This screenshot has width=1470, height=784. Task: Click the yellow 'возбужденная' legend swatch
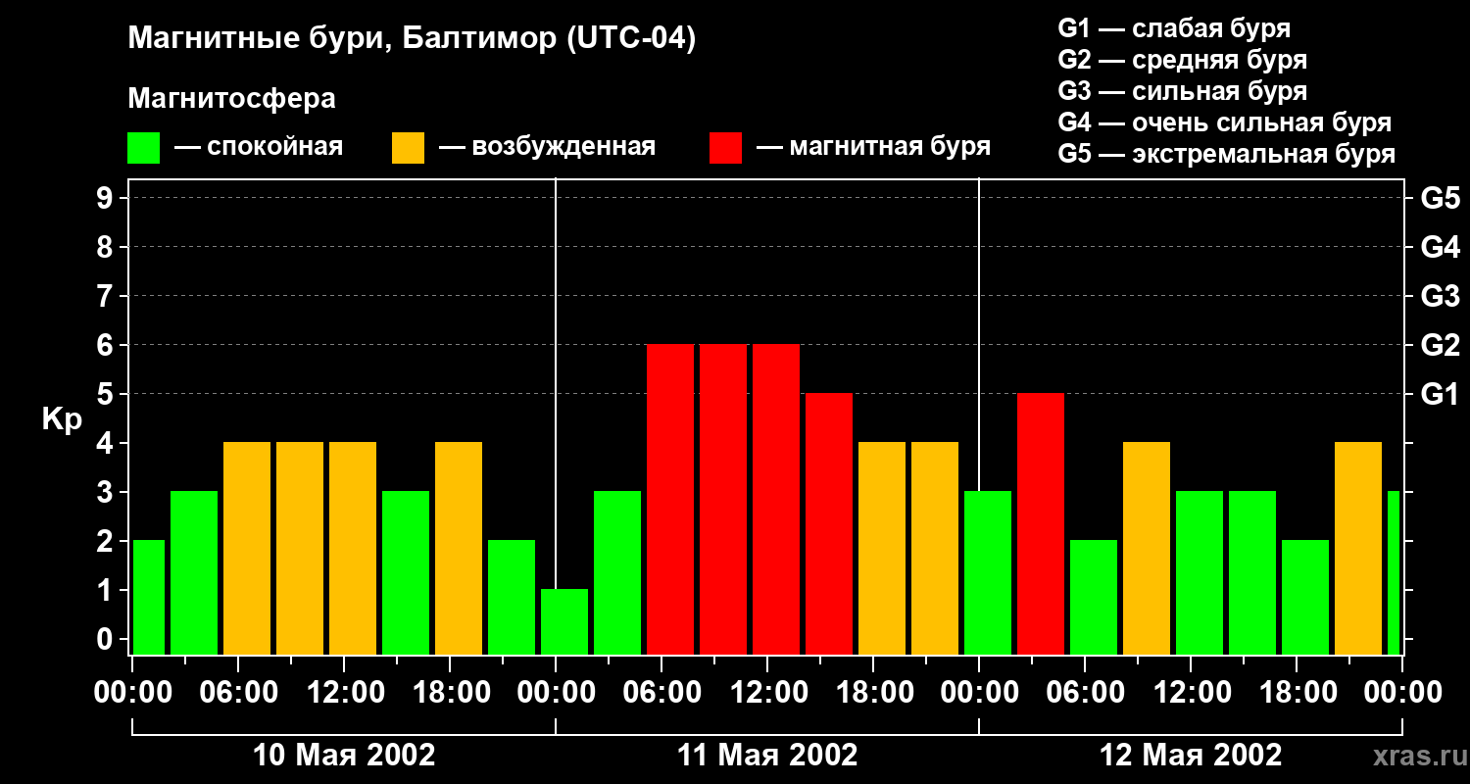[408, 148]
